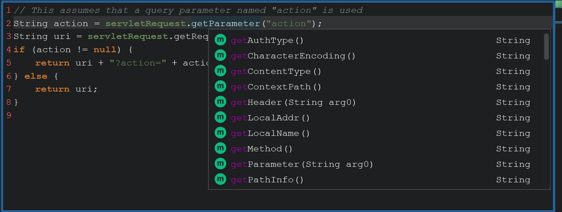Click the "action" string literal on line 2
Image resolution: width=562 pixels, height=212 pixels.
[291, 23]
